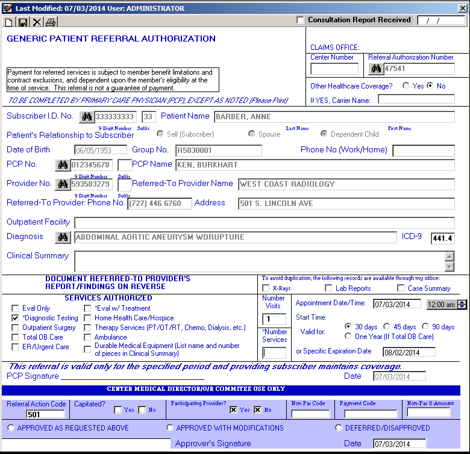The image size is (470, 454).
Task: Click the Non-Par $ Amount field
Action: pos(428,412)
